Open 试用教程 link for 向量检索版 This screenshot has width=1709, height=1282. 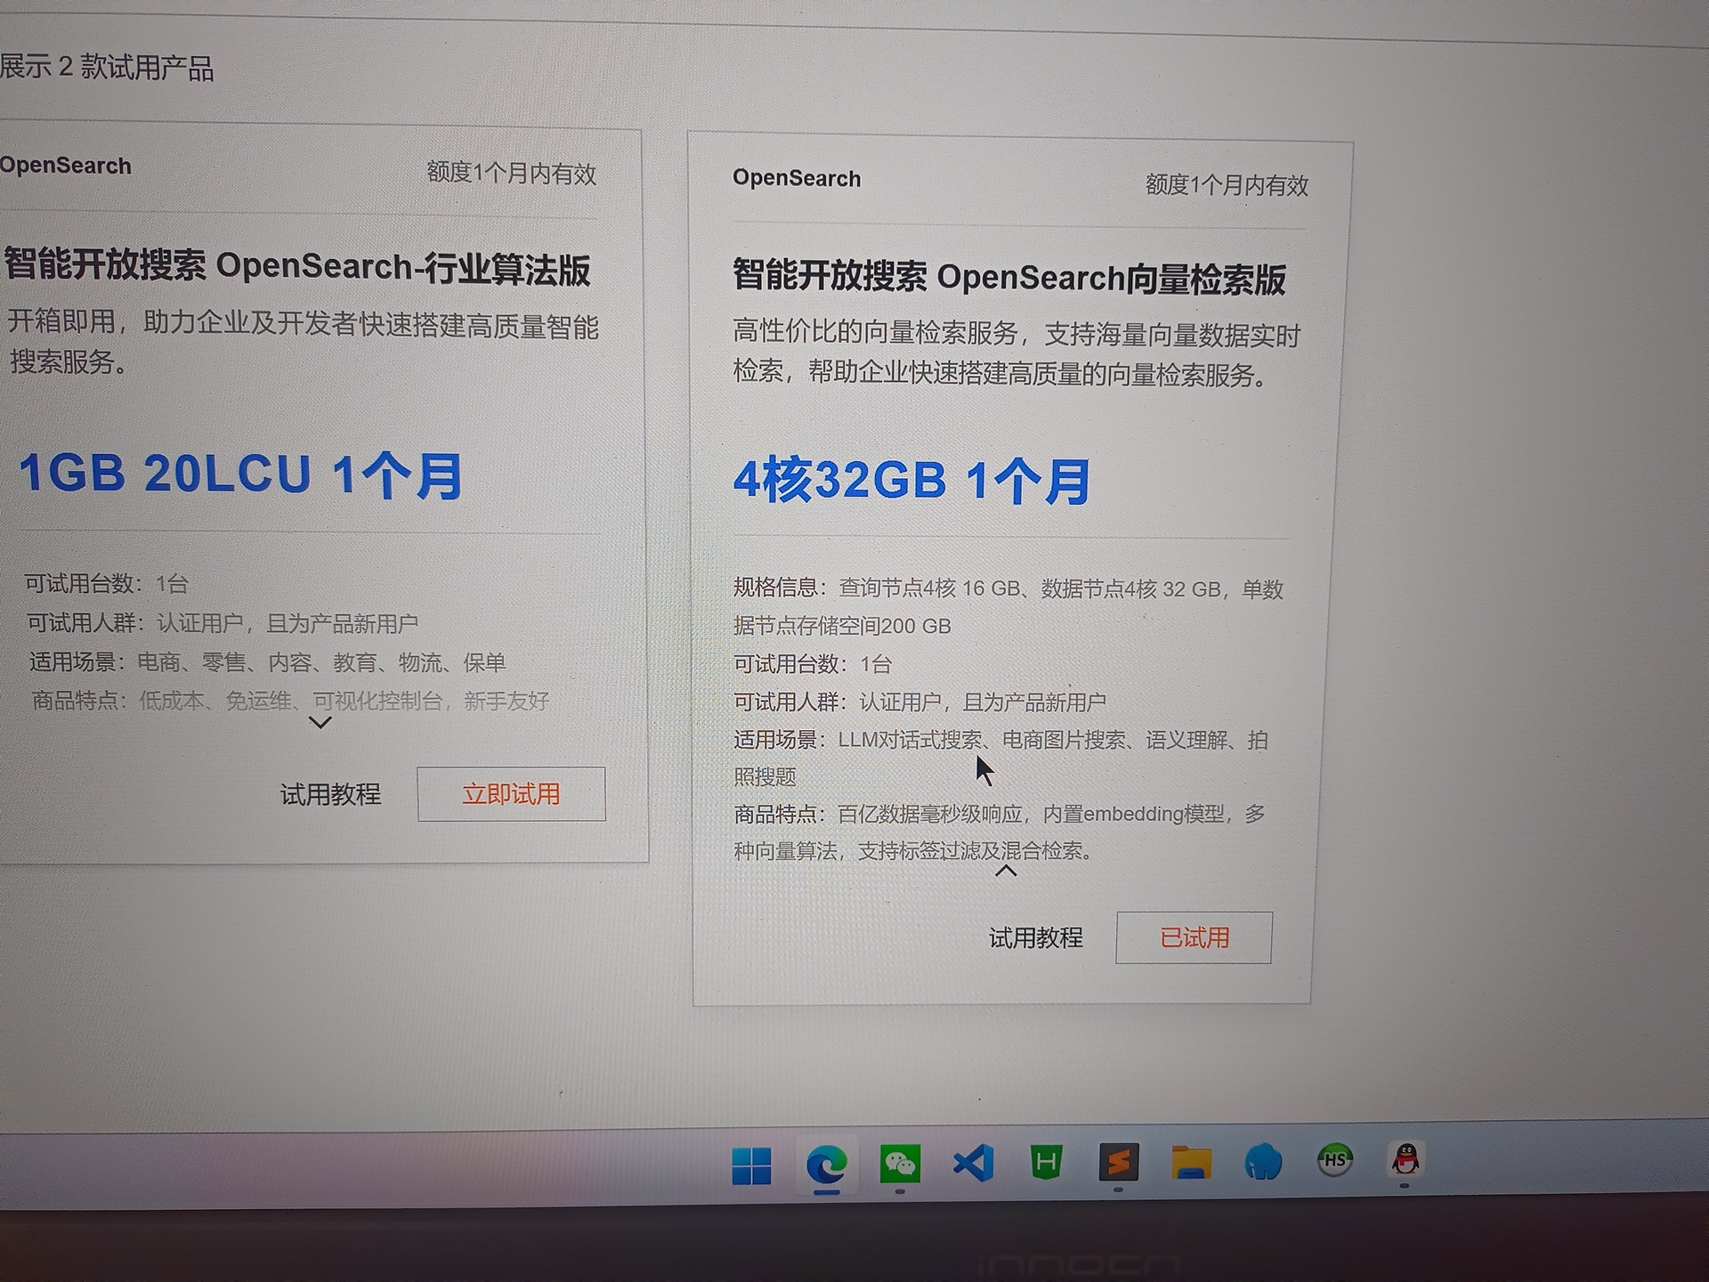[1036, 937]
